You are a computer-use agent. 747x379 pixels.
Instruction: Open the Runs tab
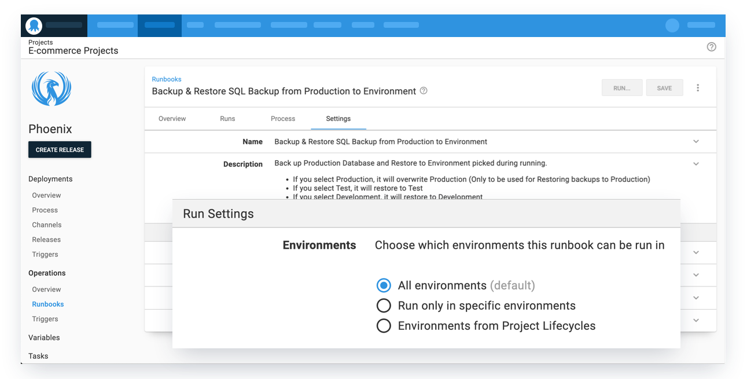227,119
